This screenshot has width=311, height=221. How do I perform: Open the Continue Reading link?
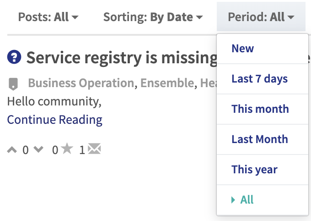pos(55,120)
